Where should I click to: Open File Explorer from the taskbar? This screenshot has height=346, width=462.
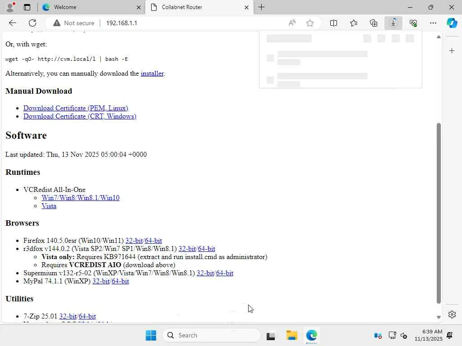tap(292, 335)
